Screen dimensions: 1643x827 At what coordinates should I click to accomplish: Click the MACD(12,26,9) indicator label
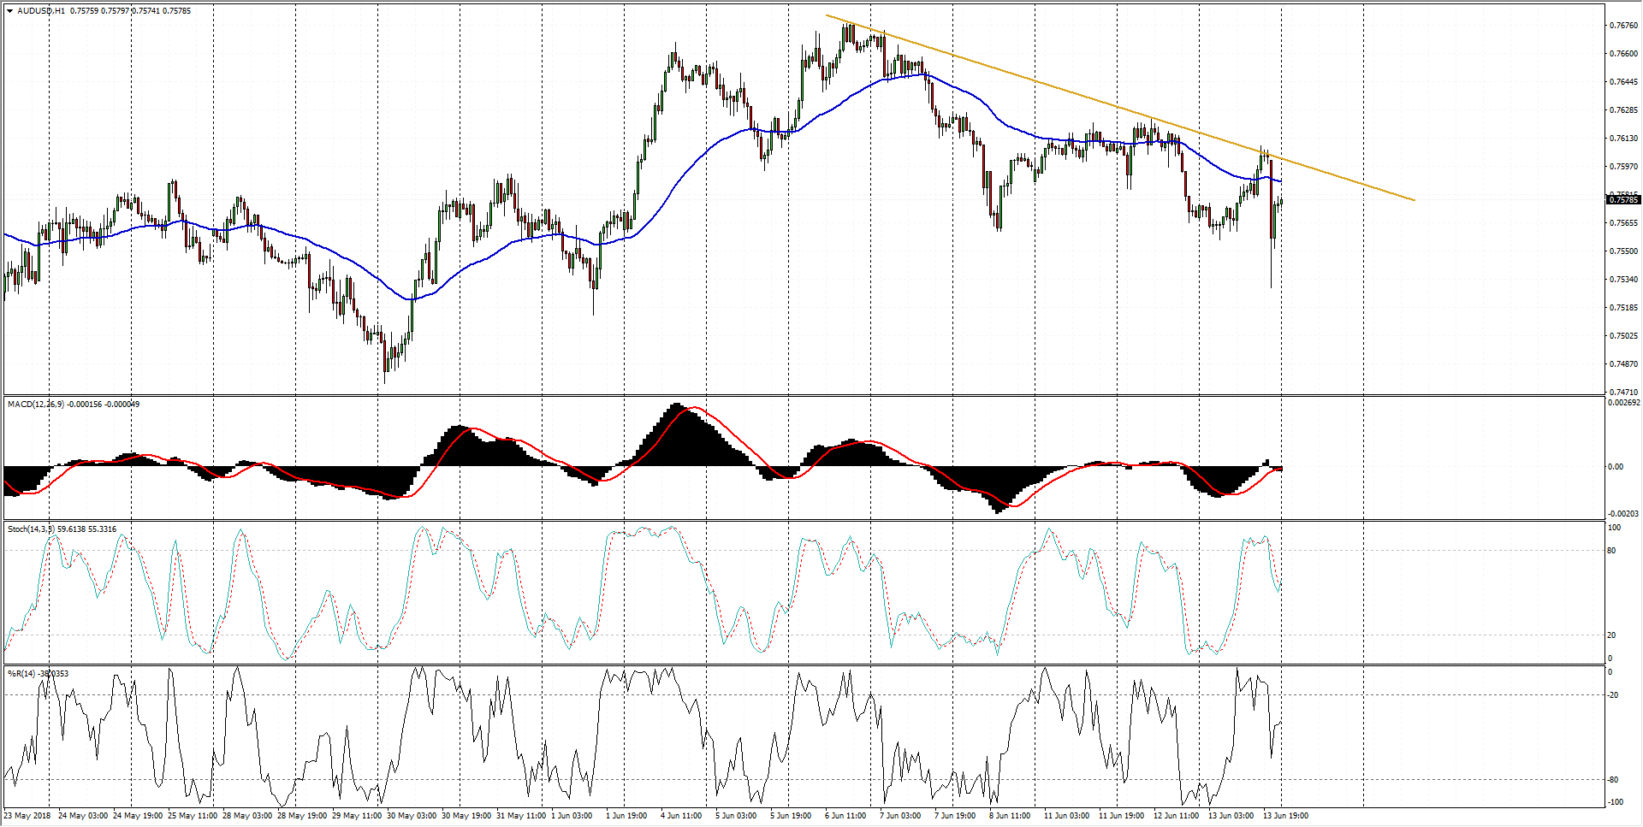(35, 404)
